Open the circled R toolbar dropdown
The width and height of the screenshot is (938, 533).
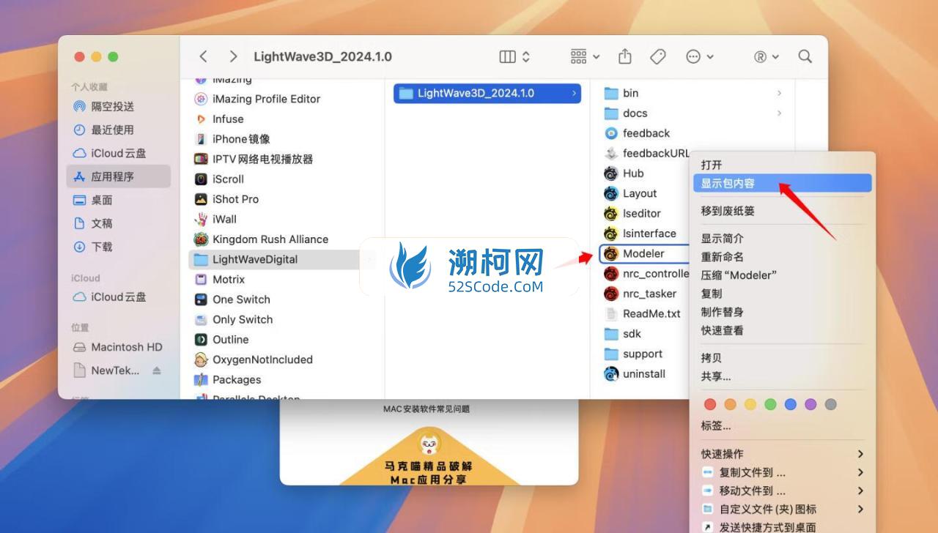[x=767, y=56]
